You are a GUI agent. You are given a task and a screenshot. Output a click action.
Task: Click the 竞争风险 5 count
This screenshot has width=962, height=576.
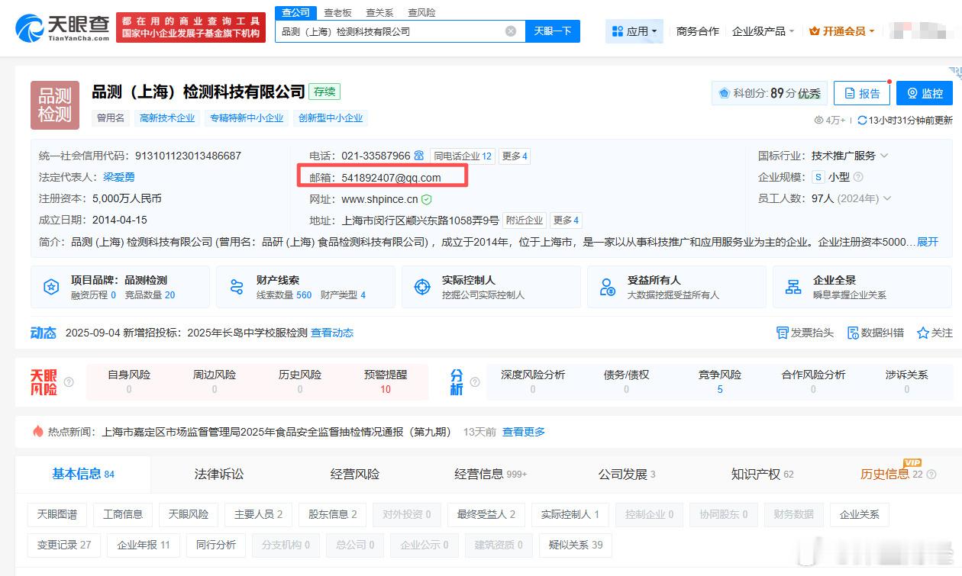719,389
